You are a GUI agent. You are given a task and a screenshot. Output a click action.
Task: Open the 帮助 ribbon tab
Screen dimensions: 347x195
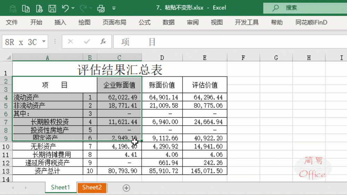click(277, 22)
